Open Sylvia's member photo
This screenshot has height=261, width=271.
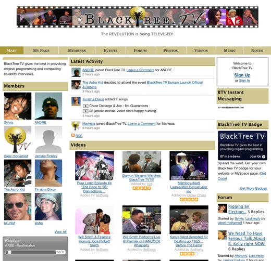(18, 106)
